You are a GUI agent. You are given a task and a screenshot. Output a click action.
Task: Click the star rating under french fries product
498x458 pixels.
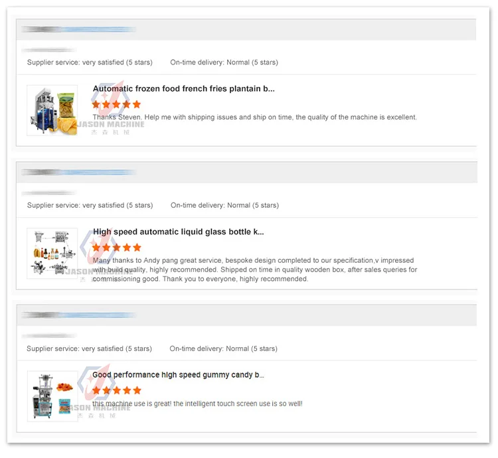click(x=116, y=104)
